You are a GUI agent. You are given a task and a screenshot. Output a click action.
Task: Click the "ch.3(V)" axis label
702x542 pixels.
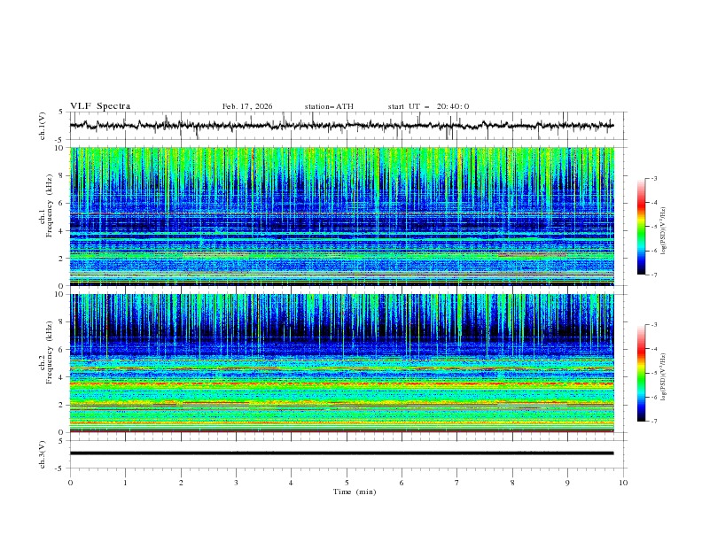coord(43,454)
